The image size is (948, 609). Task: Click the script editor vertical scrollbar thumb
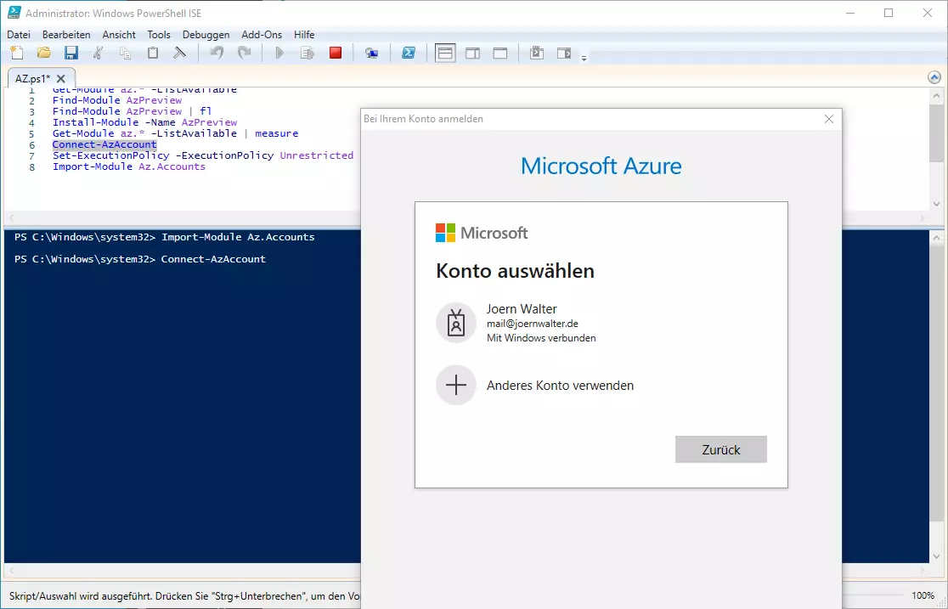936,127
